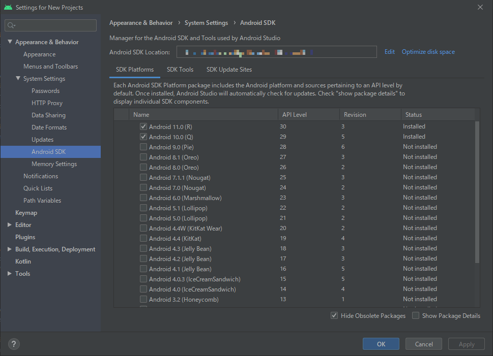Sort table by API Level column header
493x356 pixels.
(x=309, y=115)
